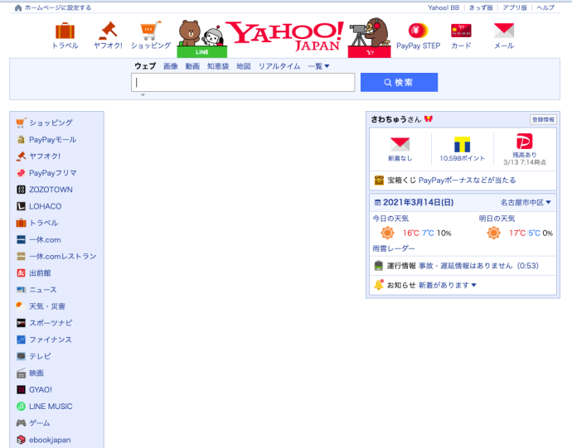Viewport: 572px width, 448px height.
Task: Open the PayPay balance icon
Action: click(524, 142)
